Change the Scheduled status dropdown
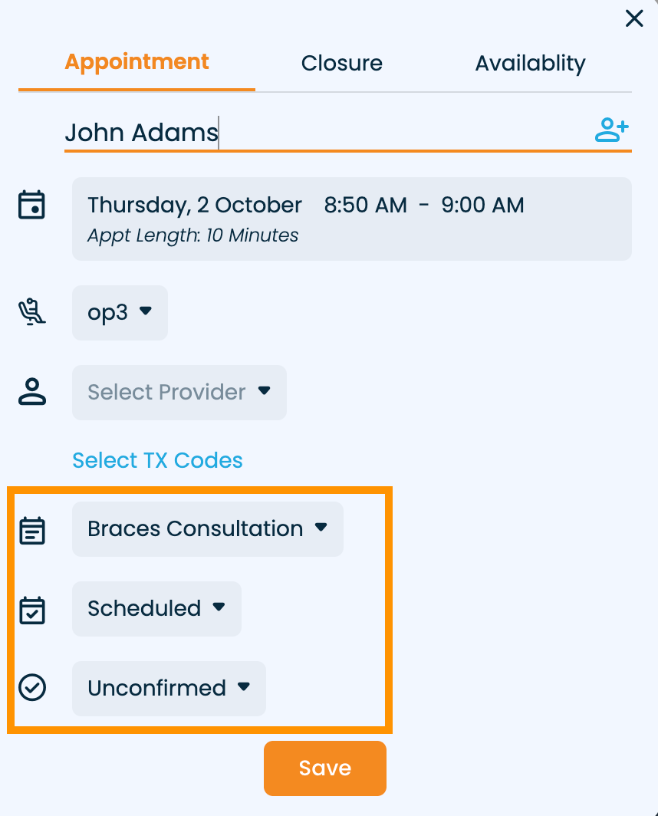The height and width of the screenshot is (816, 658). (x=156, y=608)
